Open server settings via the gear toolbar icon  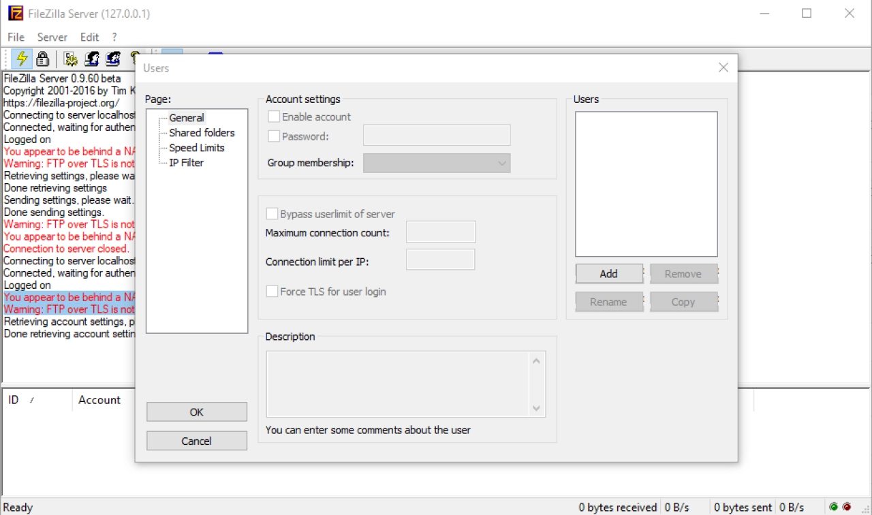71,59
